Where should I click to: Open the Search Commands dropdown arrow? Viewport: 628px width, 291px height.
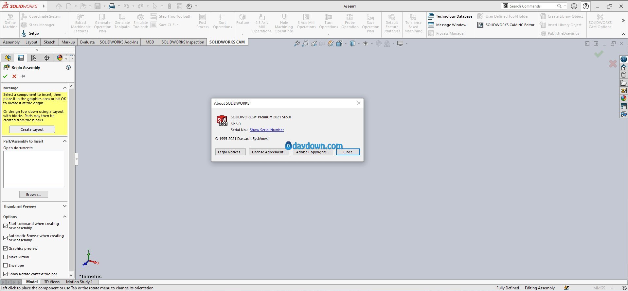click(x=565, y=6)
